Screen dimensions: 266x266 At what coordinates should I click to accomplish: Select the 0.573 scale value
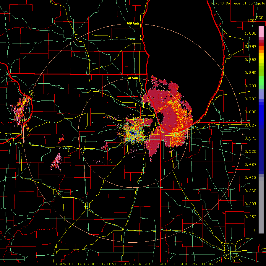pyautogui.click(x=250, y=138)
